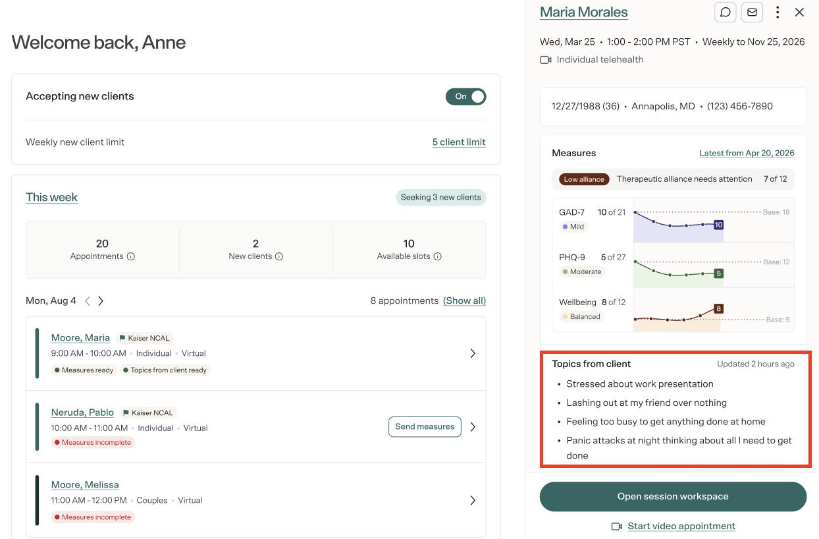Send email to Maria Morales
819x539 pixels.
click(752, 12)
